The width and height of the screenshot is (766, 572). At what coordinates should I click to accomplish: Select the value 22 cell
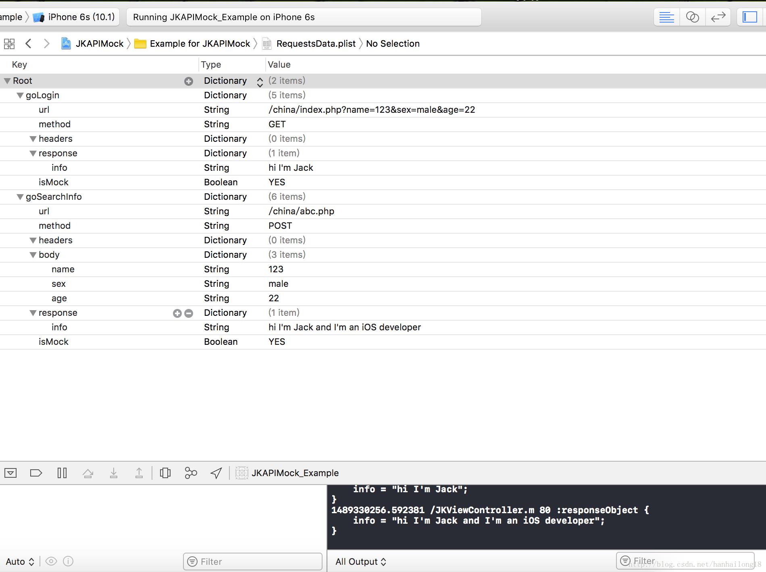click(x=274, y=298)
